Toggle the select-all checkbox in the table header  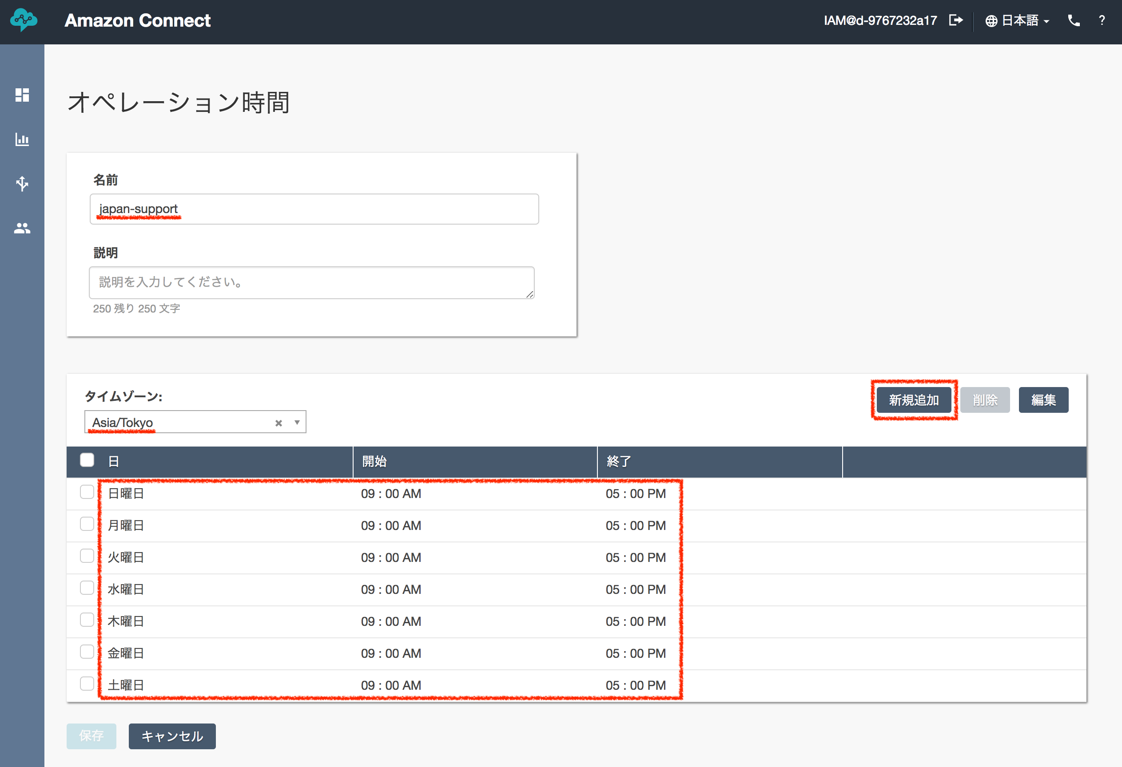pyautogui.click(x=87, y=461)
